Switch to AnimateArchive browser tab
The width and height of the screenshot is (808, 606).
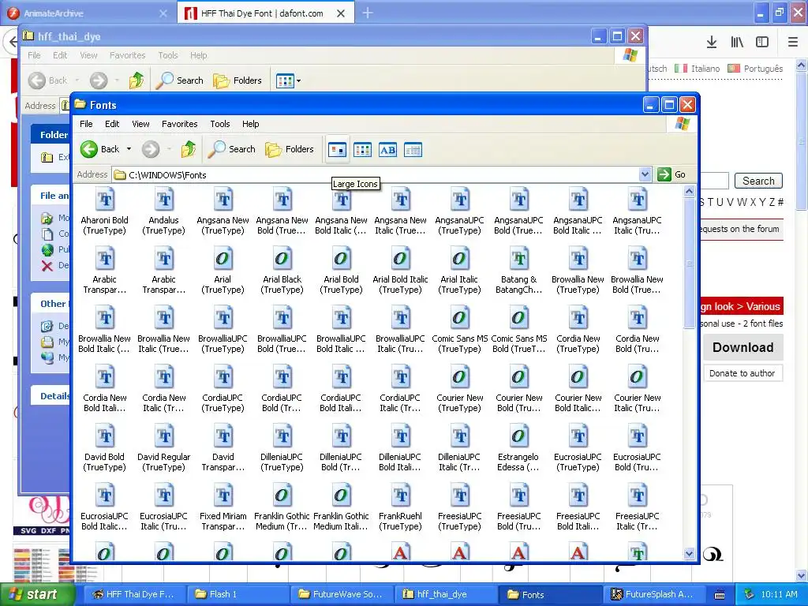pos(88,13)
